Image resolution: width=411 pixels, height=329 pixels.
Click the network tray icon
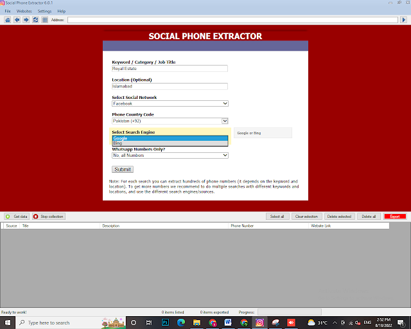click(x=351, y=323)
